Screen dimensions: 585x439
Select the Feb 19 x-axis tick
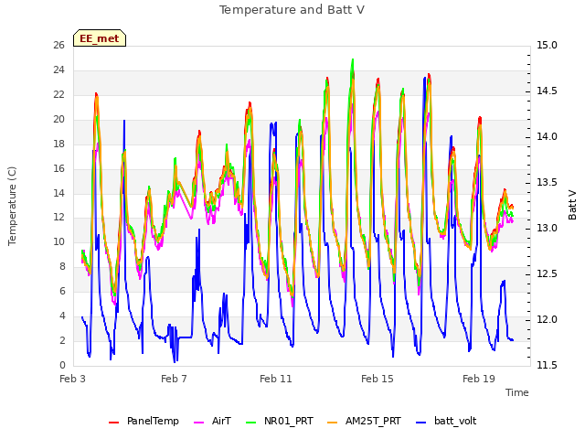coord(479,379)
